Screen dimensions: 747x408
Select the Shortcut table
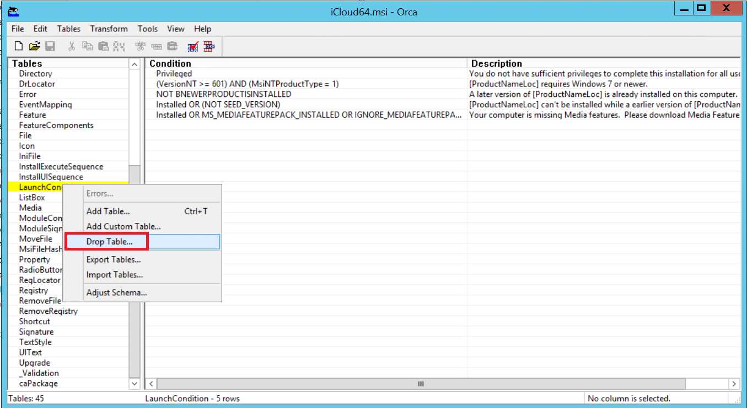point(34,321)
